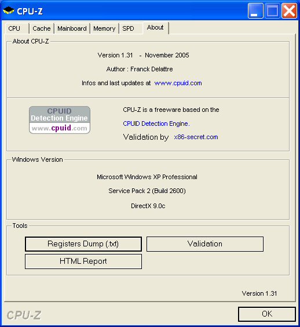Click the 'Version 1.31 - November 2005' text
The image size is (300, 327).
pos(143,55)
